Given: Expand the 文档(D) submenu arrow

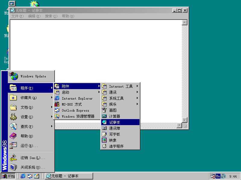Looking at the screenshot, I should (x=52, y=107).
